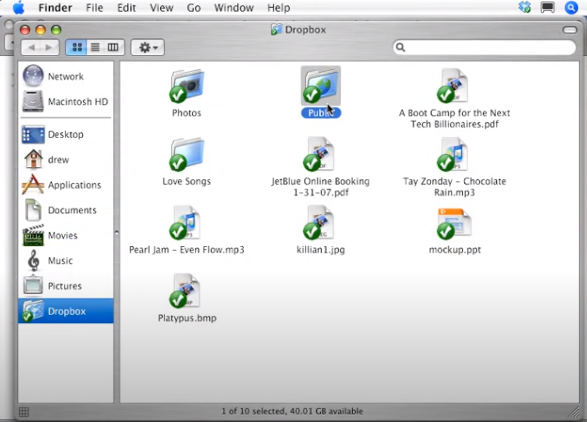Open Music in the sidebar
Viewport: 587px width, 422px height.
coord(66,261)
